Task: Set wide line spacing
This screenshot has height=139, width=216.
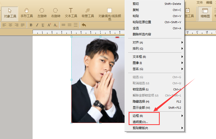Action: pos(75,25)
